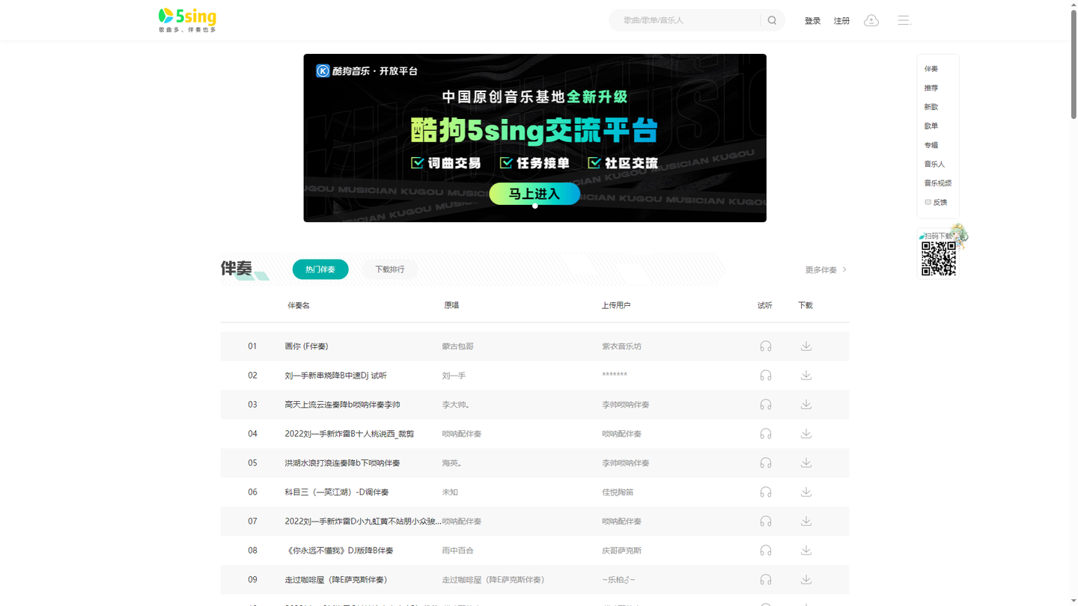
Task: Listen to 刘一手新串烧降B中速DJ 试听 track
Action: tap(766, 376)
